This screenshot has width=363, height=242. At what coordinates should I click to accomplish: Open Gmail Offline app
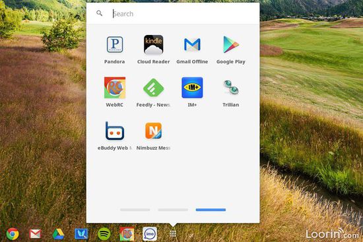[x=192, y=45]
